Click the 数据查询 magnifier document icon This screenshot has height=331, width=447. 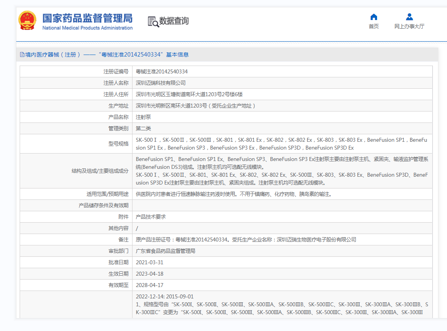(153, 22)
